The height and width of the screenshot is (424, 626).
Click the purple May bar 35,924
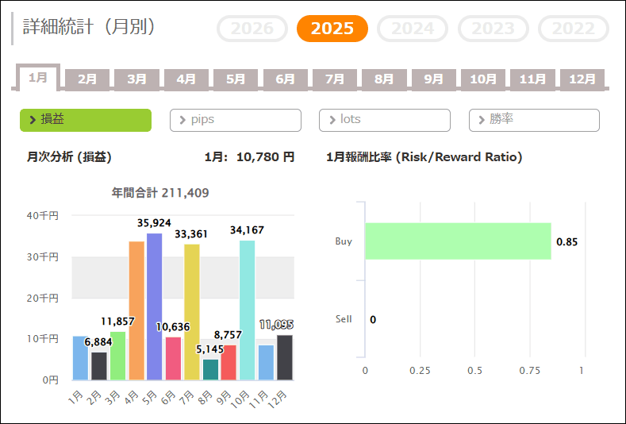tap(155, 306)
